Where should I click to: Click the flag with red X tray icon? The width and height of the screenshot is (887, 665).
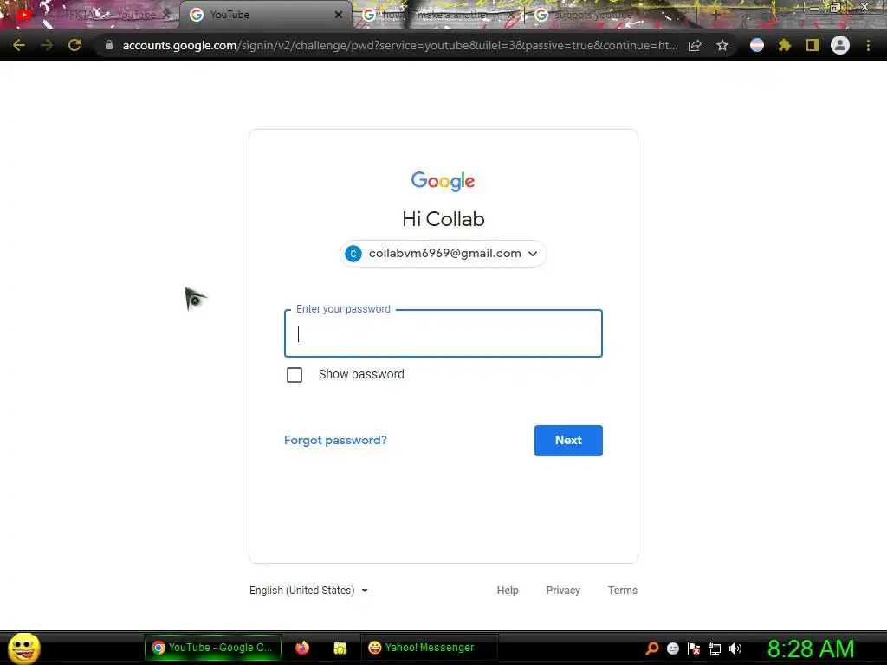pos(694,649)
